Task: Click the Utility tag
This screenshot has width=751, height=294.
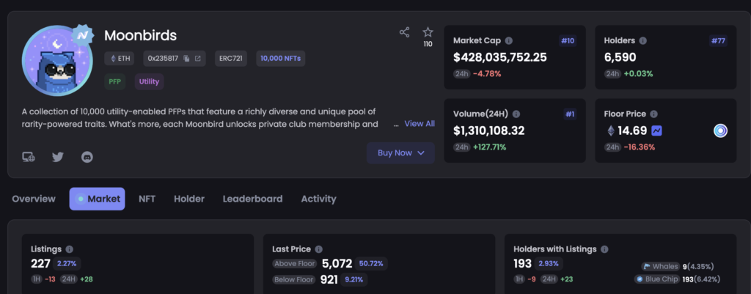Action: [x=149, y=81]
